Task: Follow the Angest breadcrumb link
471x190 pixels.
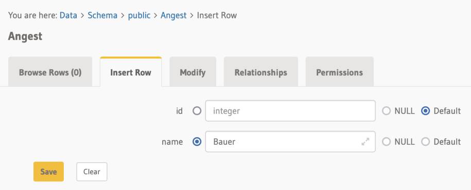Action: click(173, 15)
